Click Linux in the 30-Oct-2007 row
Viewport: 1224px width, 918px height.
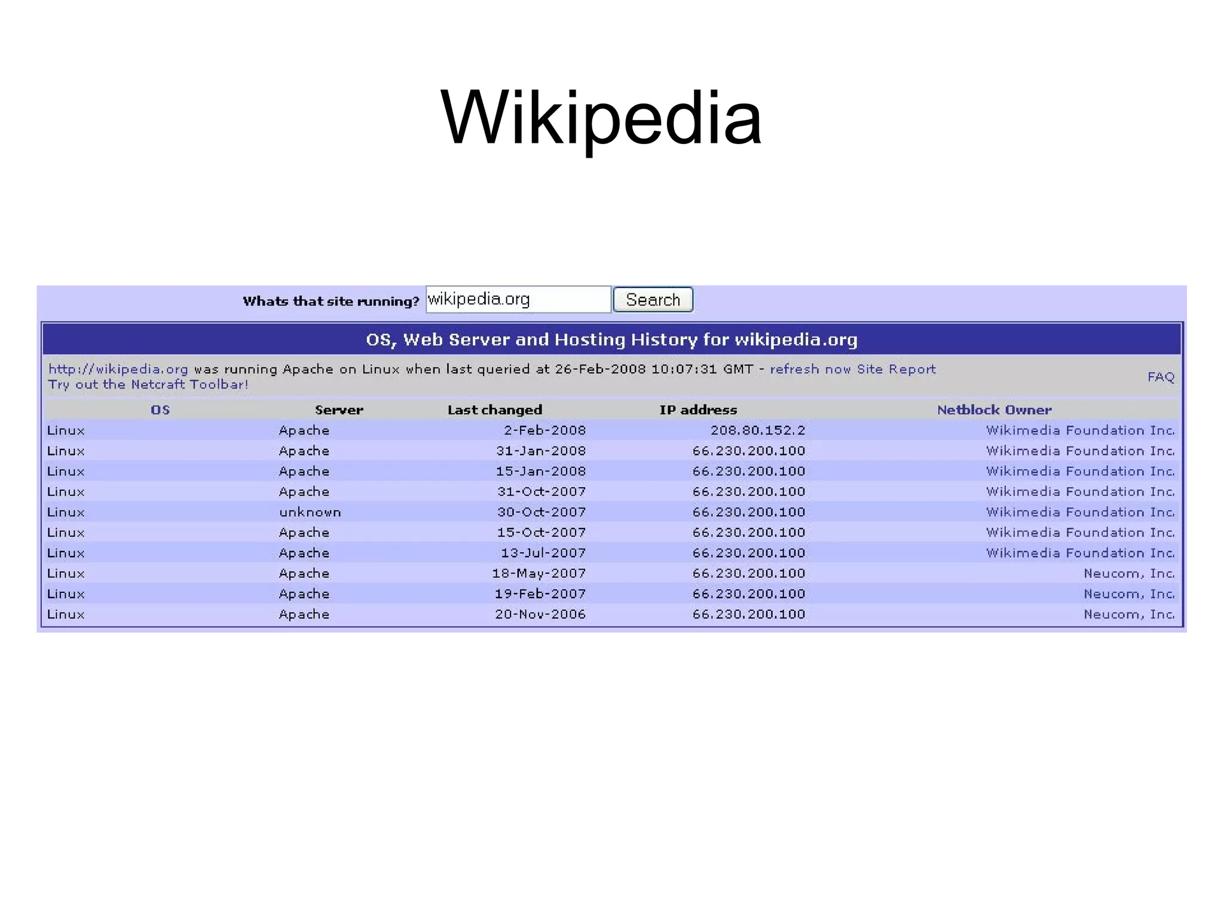pyautogui.click(x=66, y=512)
